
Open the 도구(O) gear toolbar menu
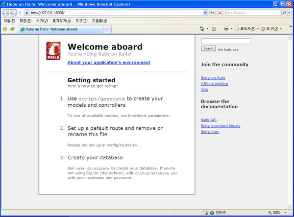tap(271, 29)
